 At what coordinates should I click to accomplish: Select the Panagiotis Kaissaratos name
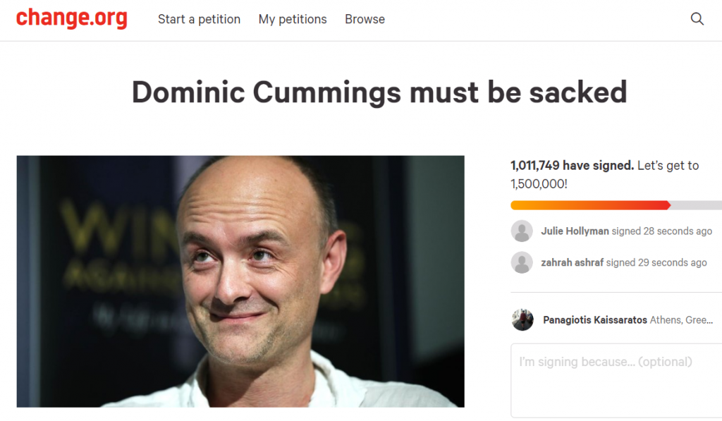click(x=594, y=320)
